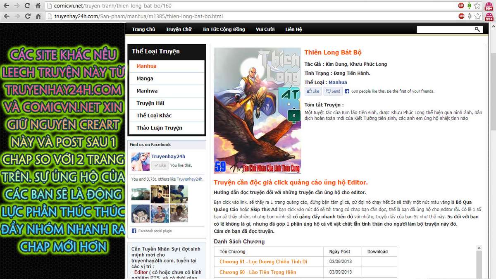The width and height of the screenshot is (496, 279).
Task: Open home from the comicvn.net toolbar
Action: [x=38, y=6]
